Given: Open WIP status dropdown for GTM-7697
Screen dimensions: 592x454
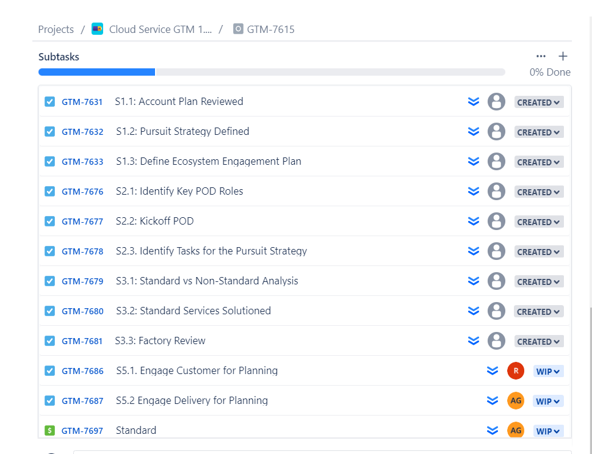Looking at the screenshot, I should pos(548,431).
